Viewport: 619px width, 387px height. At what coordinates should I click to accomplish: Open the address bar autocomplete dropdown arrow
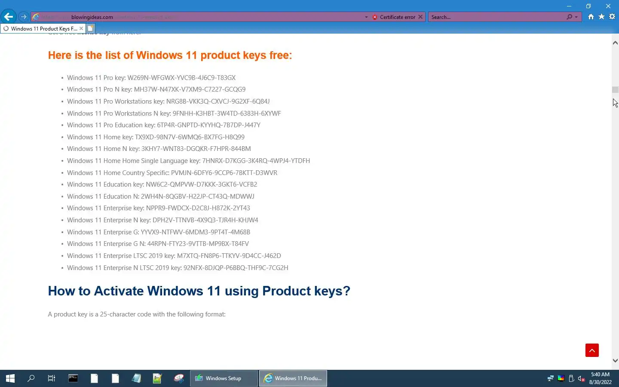(x=366, y=17)
